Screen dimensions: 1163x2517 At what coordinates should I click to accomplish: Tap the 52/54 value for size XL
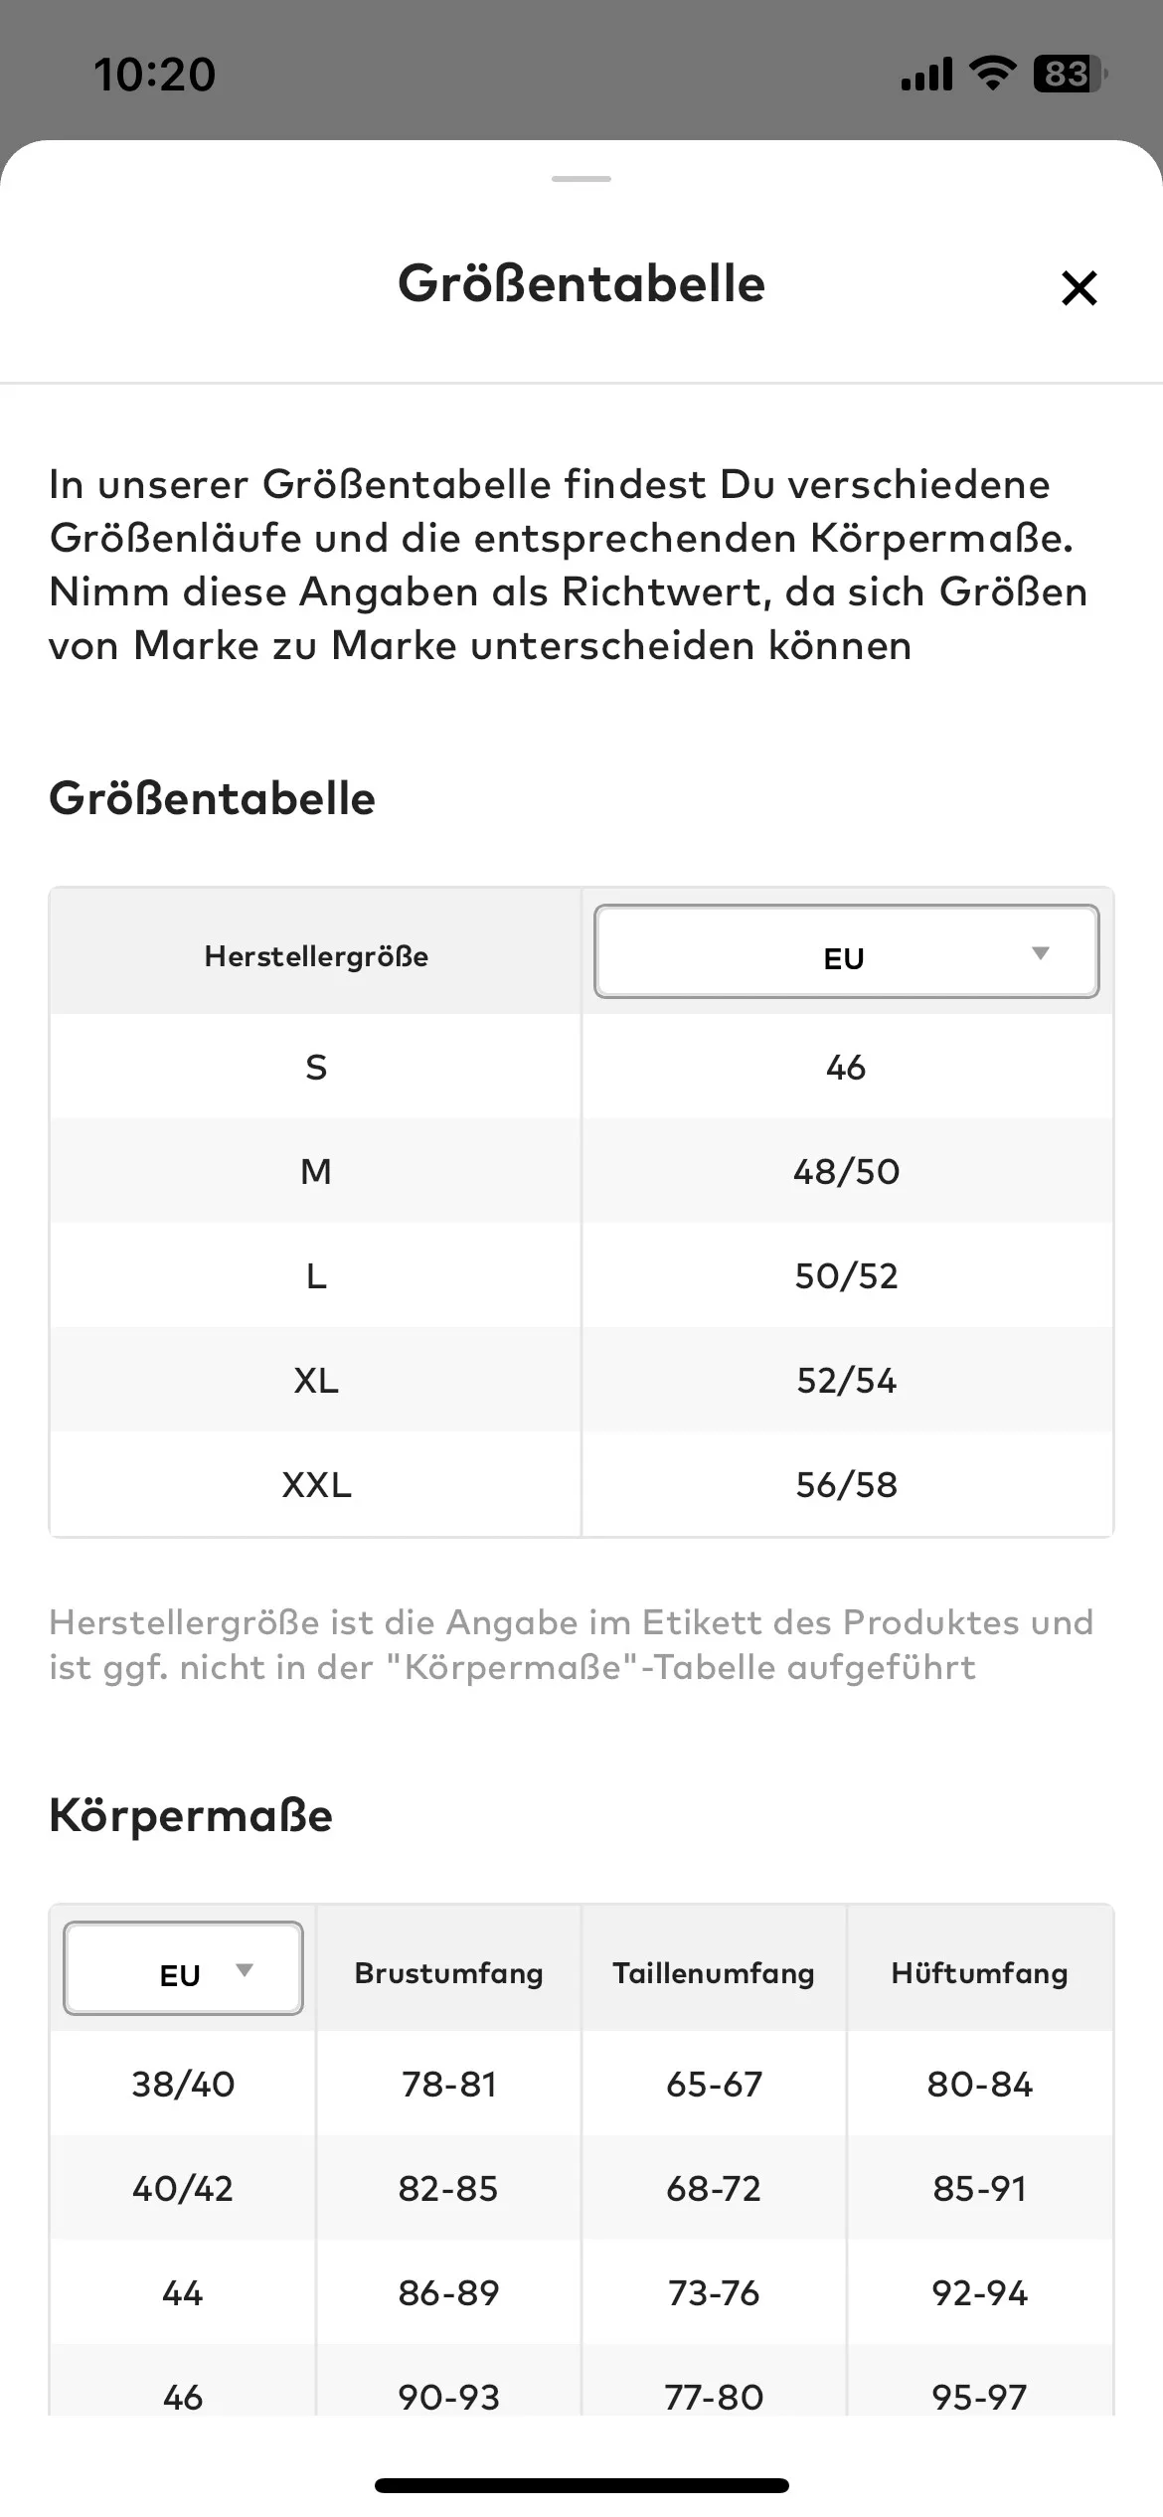click(x=847, y=1380)
